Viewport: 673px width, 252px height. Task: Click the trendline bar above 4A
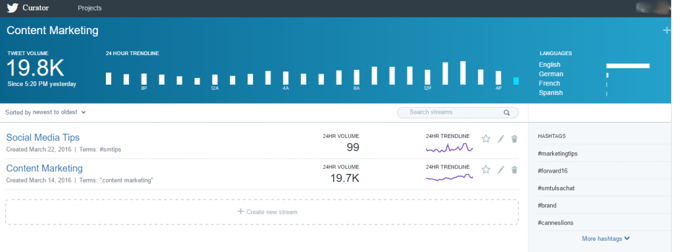coord(286,78)
